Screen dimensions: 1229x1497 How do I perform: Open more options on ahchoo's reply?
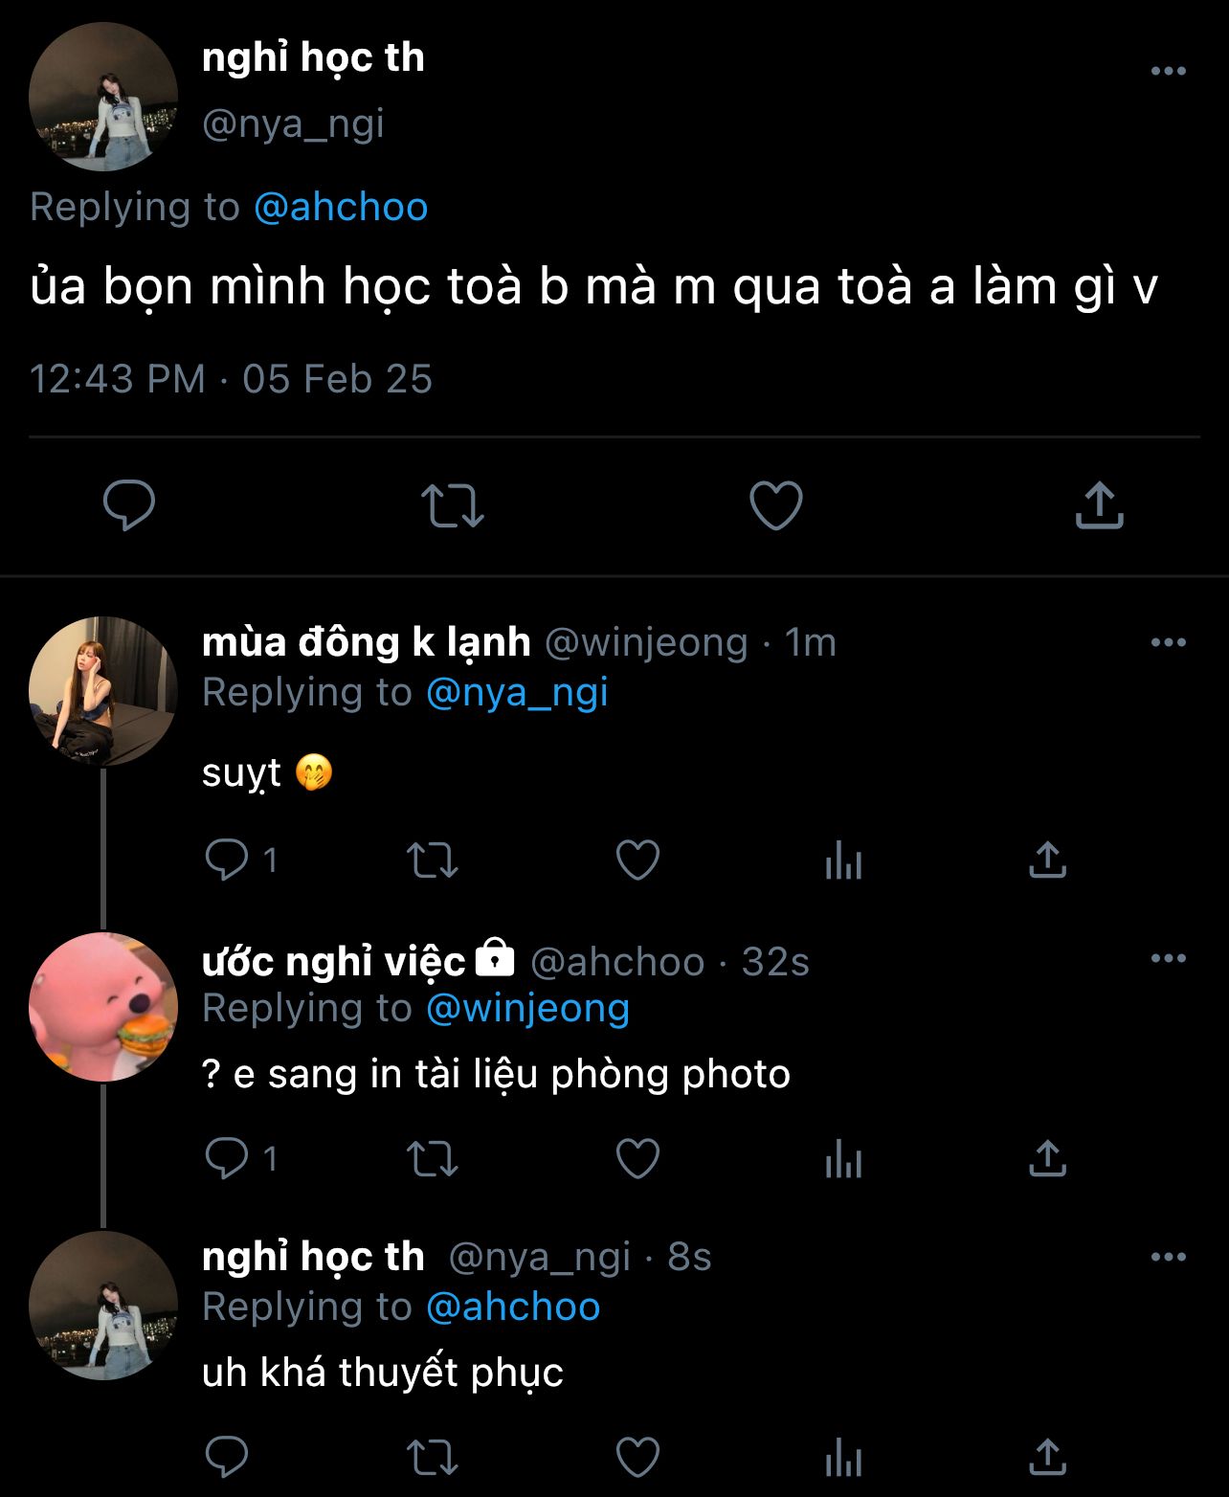pyautogui.click(x=1168, y=958)
